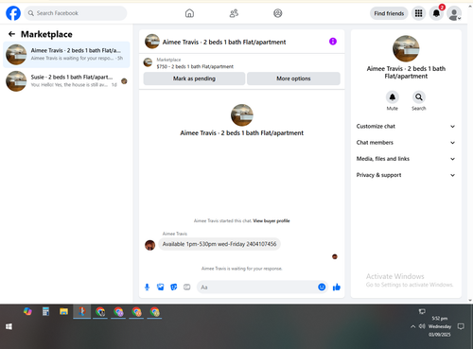473x349 pixels.
Task: Attach a photo with the image icon
Action: click(160, 287)
